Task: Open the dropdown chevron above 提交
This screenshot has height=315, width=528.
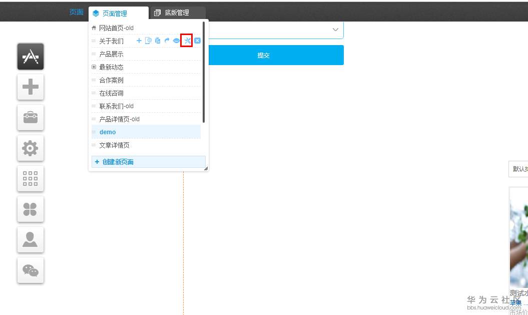Action: click(x=335, y=30)
